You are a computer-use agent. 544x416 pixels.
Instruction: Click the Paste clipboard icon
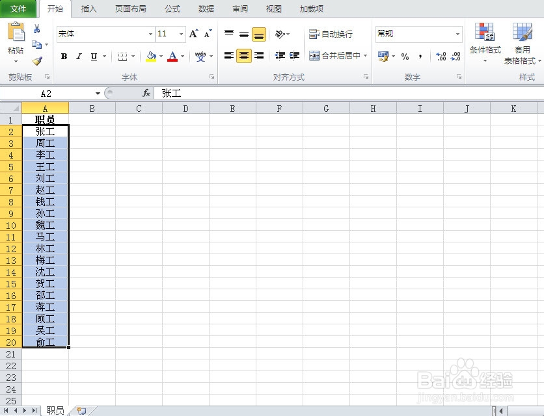pos(16,32)
